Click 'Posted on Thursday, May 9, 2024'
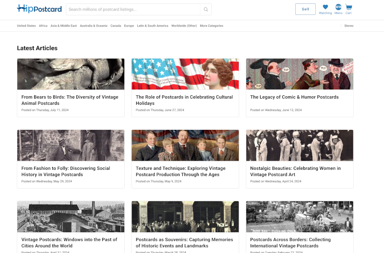384x253 pixels. point(158,181)
